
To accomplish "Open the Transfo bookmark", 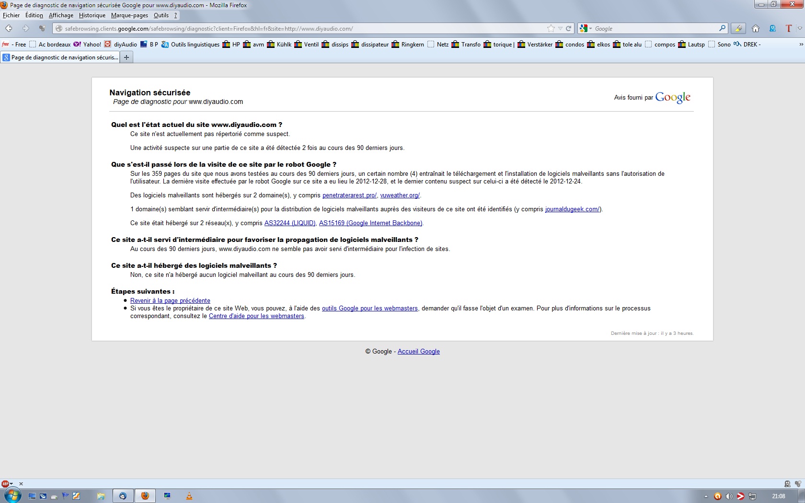I will pyautogui.click(x=466, y=45).
